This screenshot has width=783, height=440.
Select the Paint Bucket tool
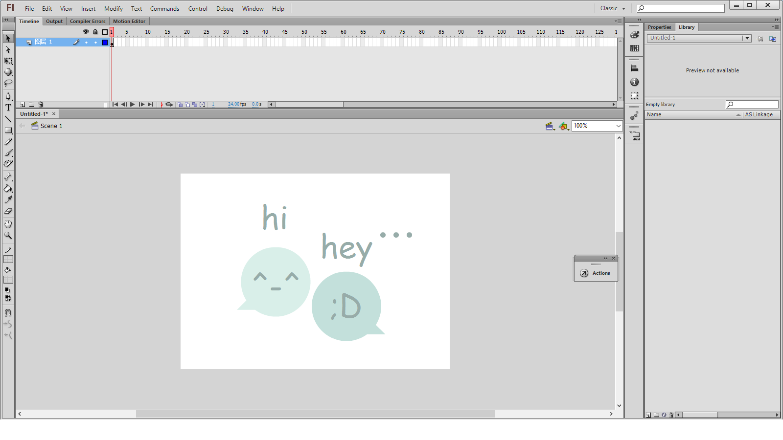(8, 188)
